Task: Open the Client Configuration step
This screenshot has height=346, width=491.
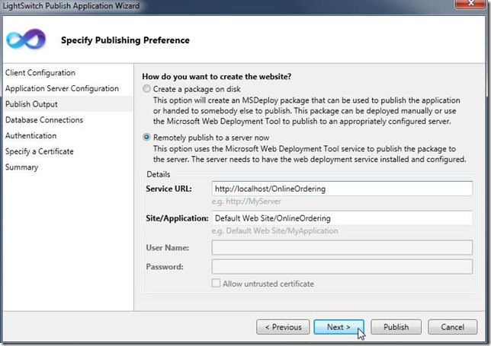Action: (40, 73)
